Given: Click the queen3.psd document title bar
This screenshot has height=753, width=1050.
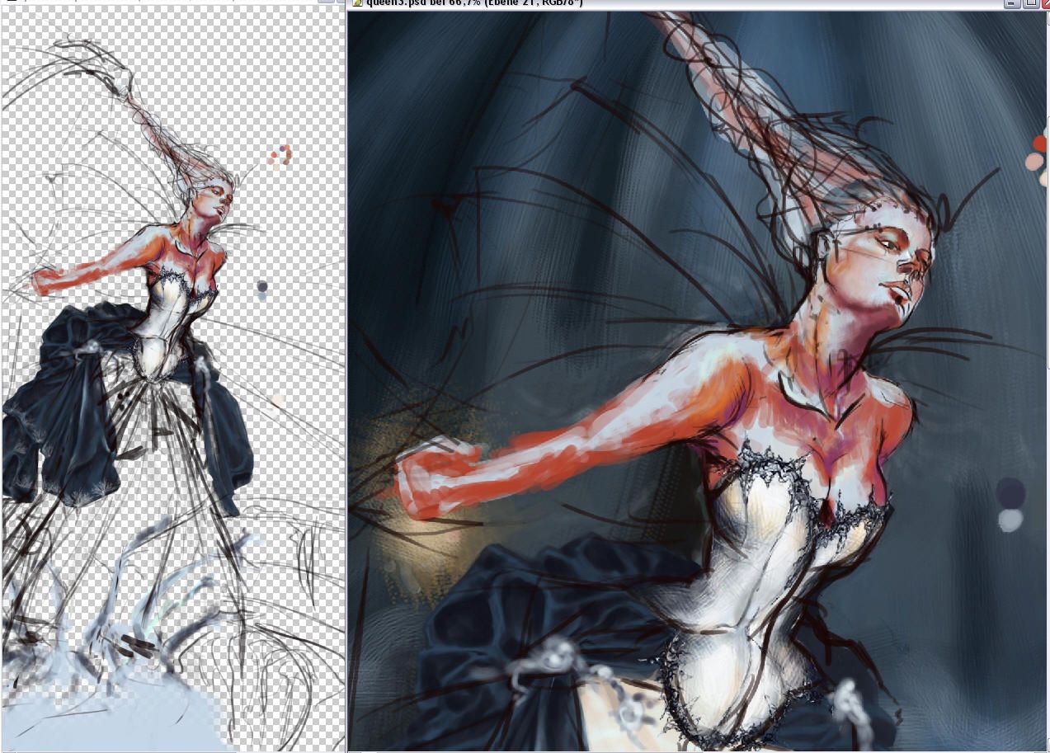Looking at the screenshot, I should (x=660, y=3).
